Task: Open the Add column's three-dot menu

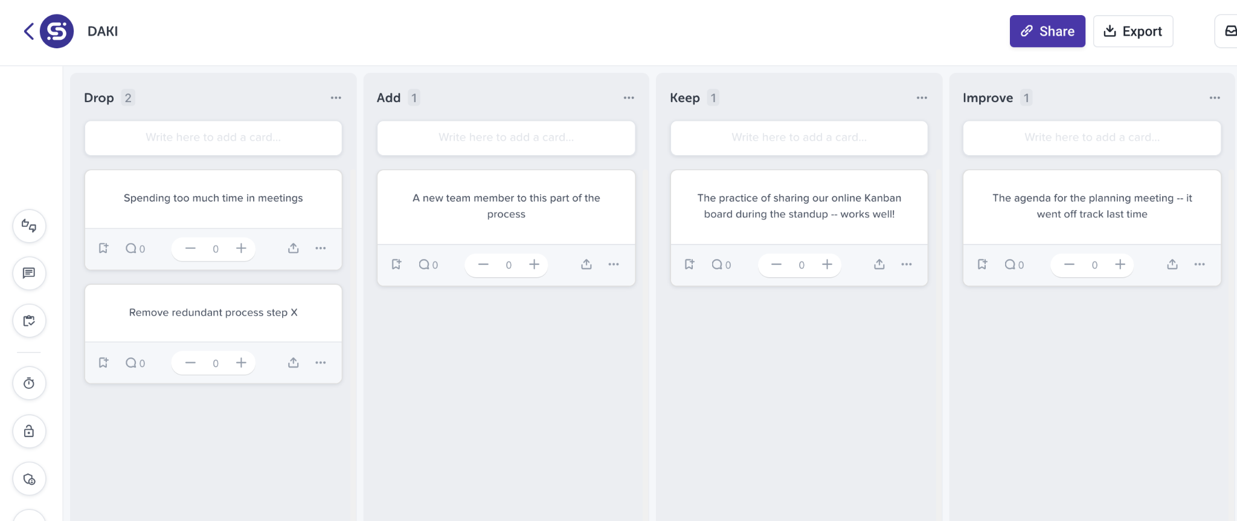Action: 629,97
